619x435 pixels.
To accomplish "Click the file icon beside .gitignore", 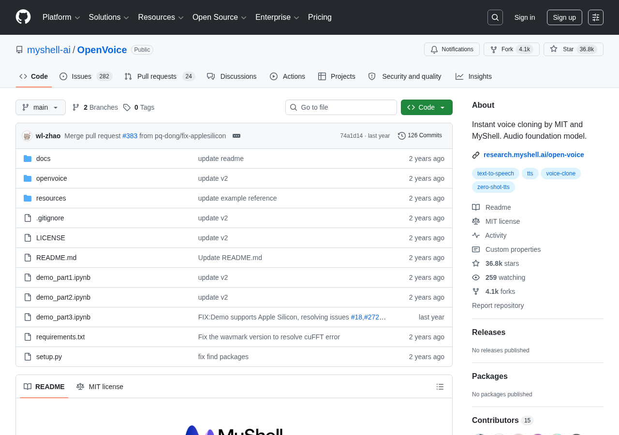I will [x=28, y=218].
